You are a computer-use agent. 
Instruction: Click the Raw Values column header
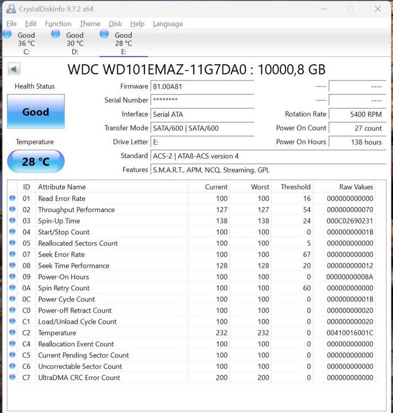point(344,187)
